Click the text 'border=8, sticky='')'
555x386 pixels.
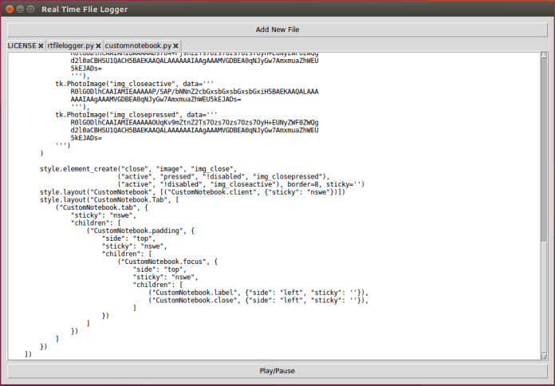click(325, 184)
